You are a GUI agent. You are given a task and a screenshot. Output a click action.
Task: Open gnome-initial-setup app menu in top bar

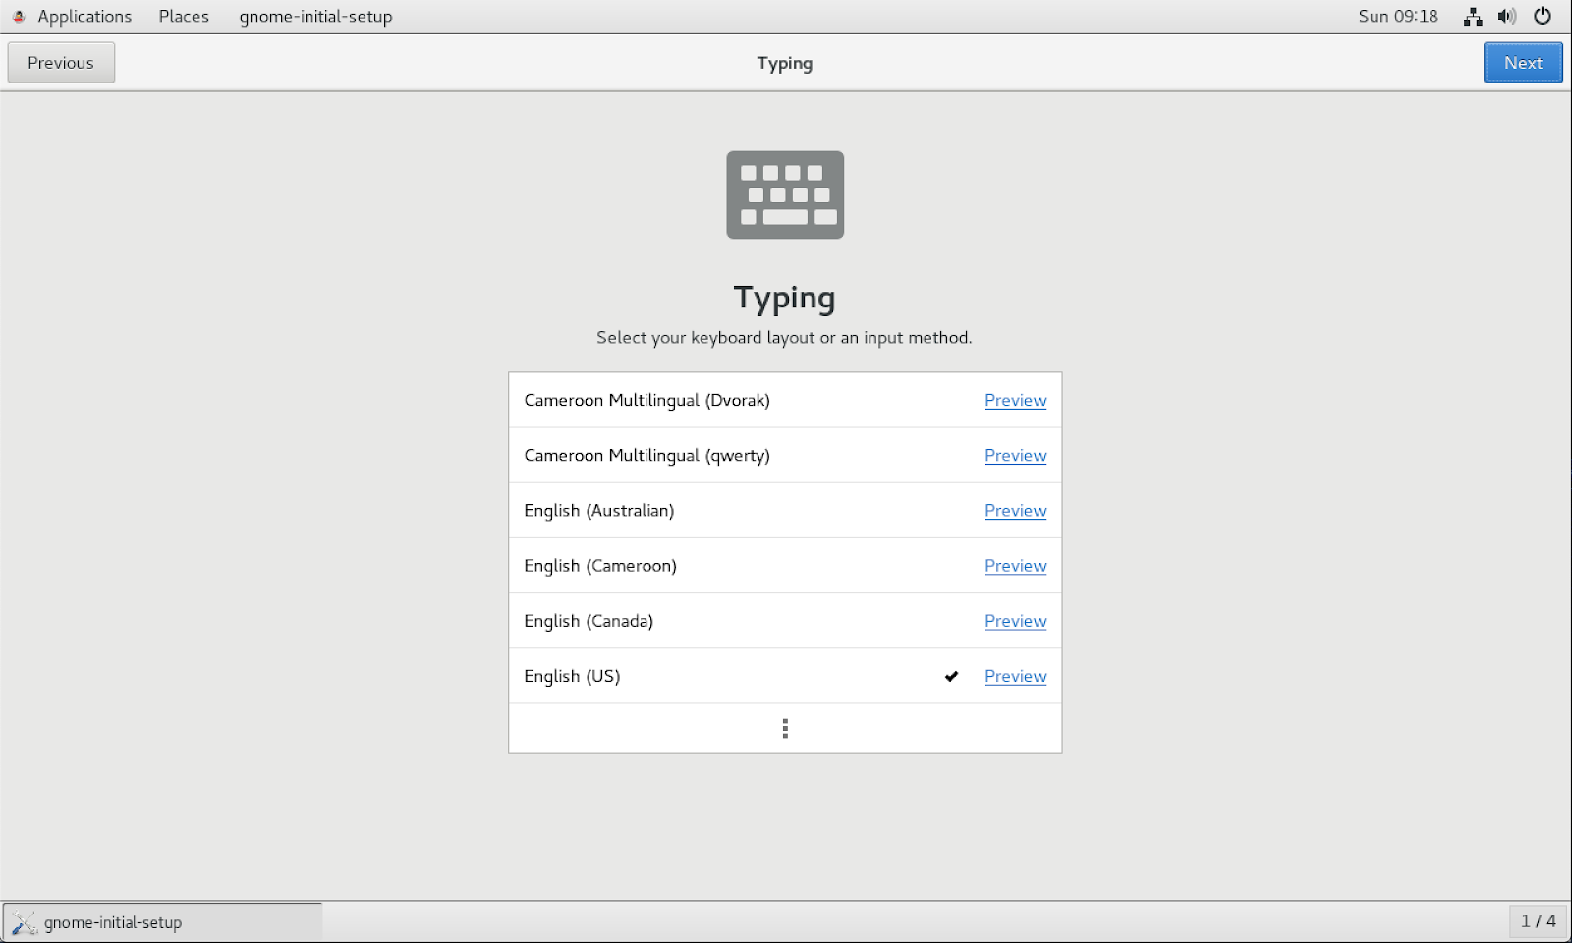(x=315, y=16)
